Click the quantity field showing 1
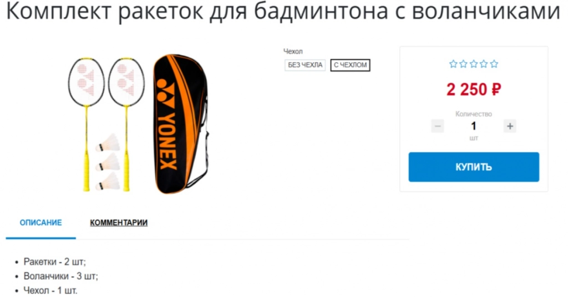 474,126
